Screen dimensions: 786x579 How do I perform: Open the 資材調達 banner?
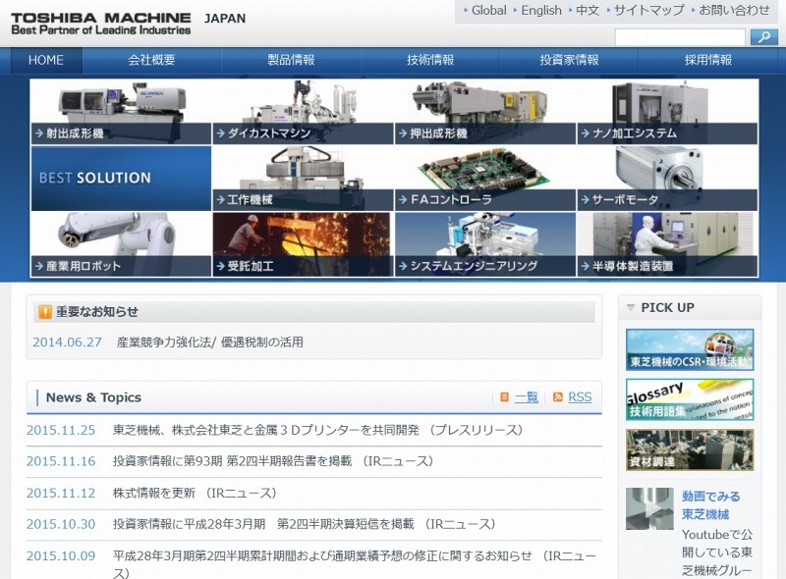690,449
